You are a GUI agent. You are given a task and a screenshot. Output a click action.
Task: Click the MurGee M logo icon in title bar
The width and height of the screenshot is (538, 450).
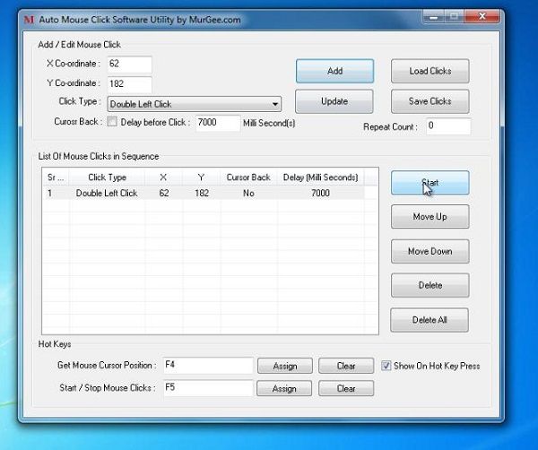[30, 20]
